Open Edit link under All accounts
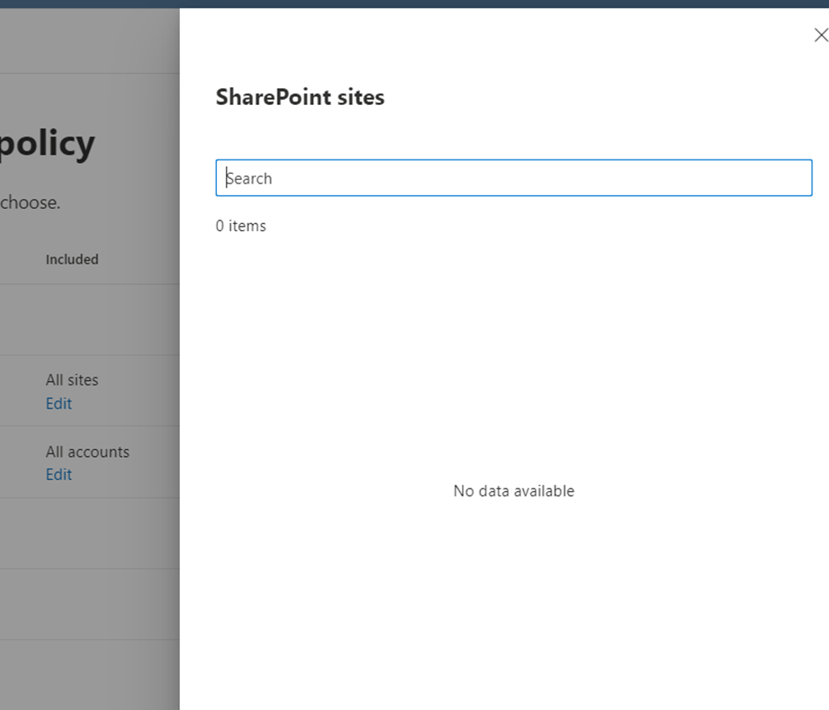The width and height of the screenshot is (829, 710). pos(59,475)
